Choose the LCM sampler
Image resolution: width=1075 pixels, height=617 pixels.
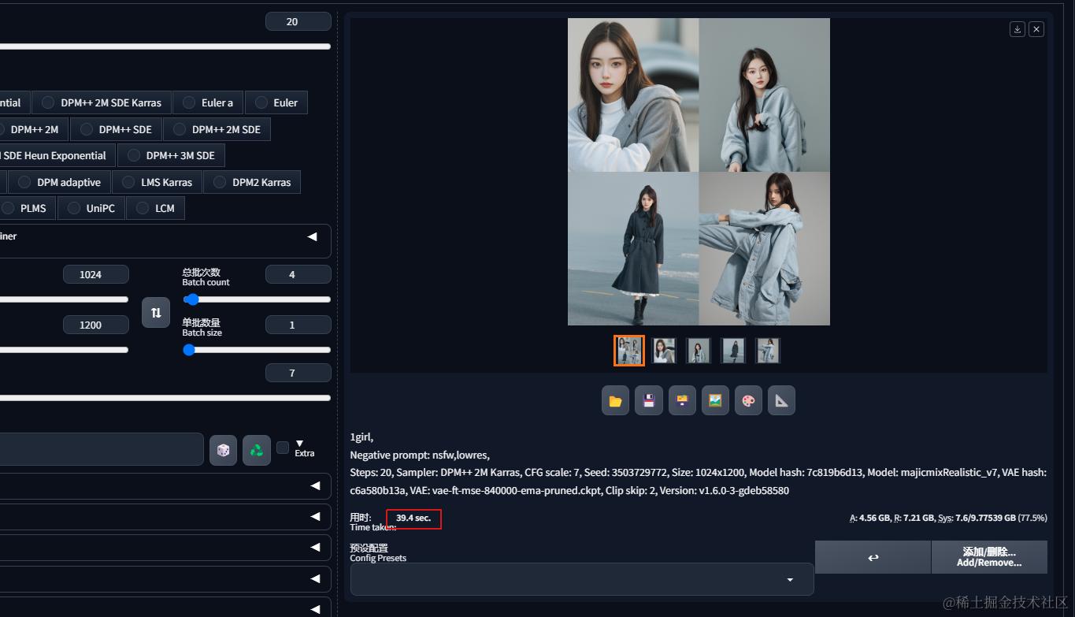point(155,208)
